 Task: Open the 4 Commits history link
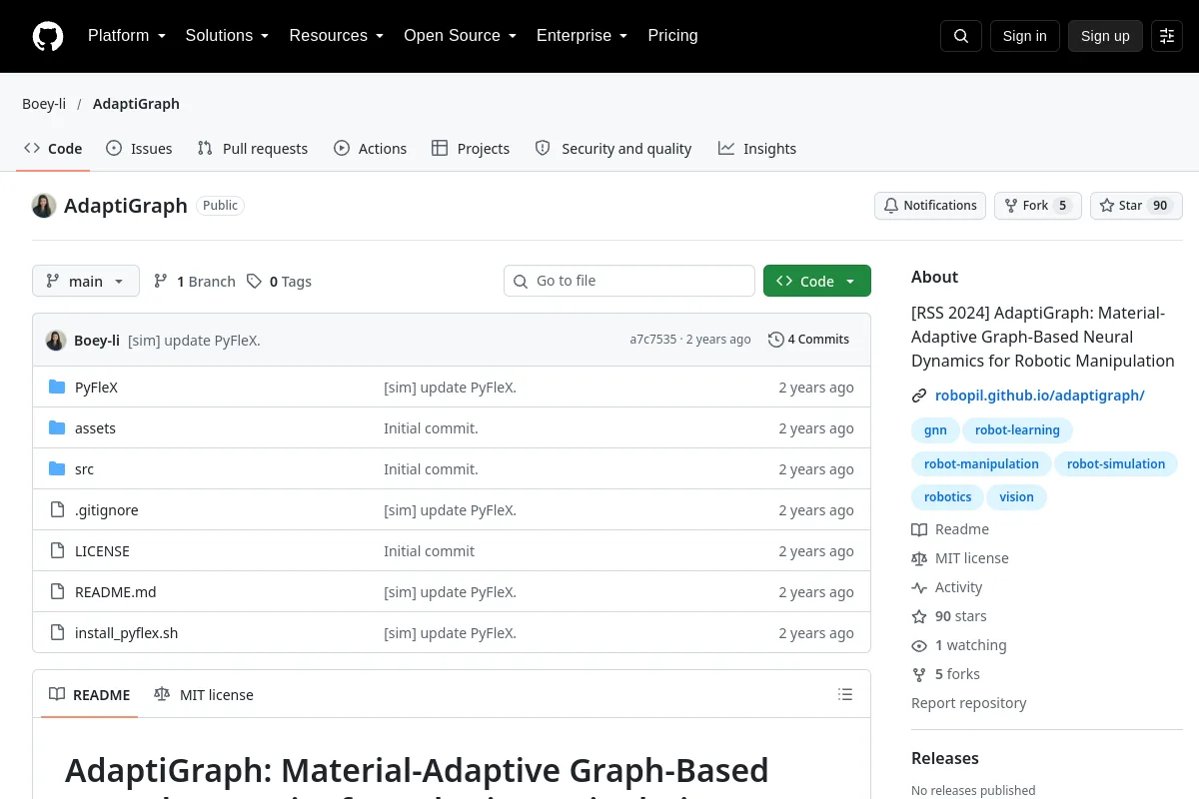809,340
